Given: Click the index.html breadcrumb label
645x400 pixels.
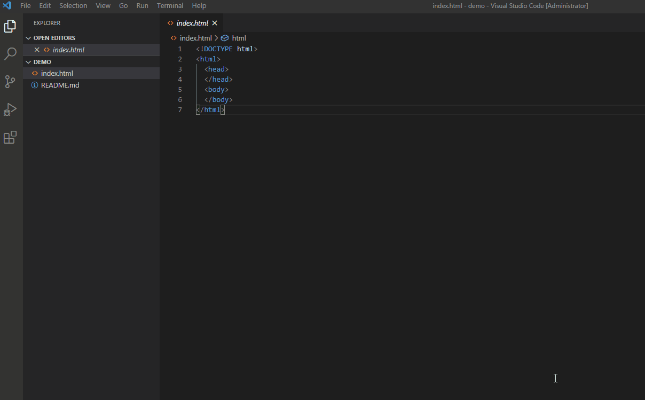Looking at the screenshot, I should click(x=195, y=38).
